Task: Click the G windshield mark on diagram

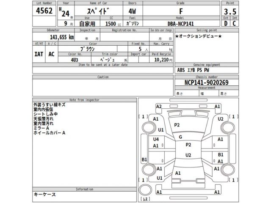Action: point(180,137)
